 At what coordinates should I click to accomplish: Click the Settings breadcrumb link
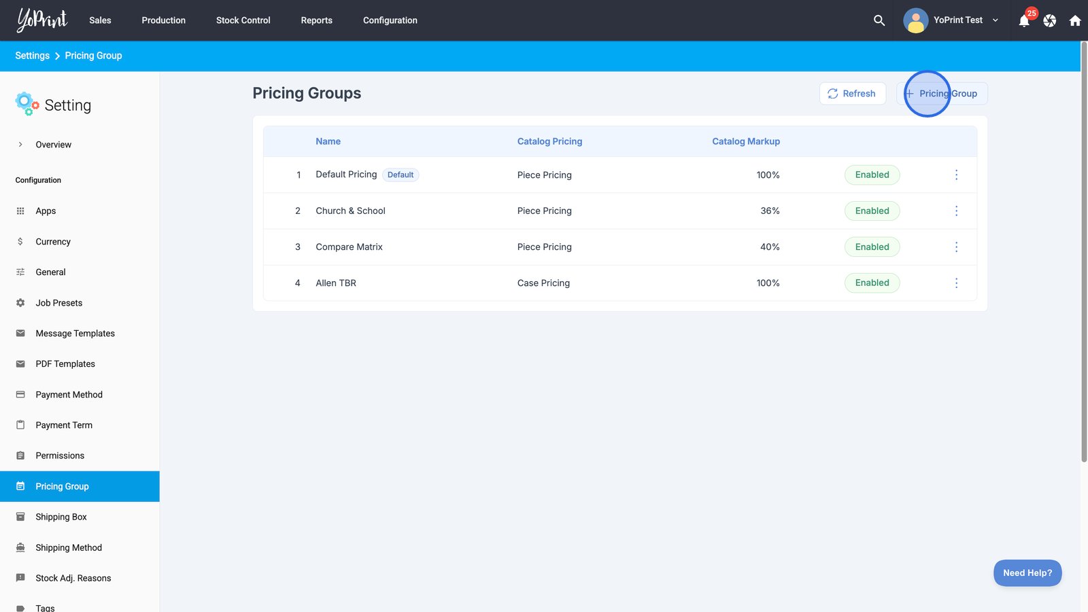click(x=32, y=56)
